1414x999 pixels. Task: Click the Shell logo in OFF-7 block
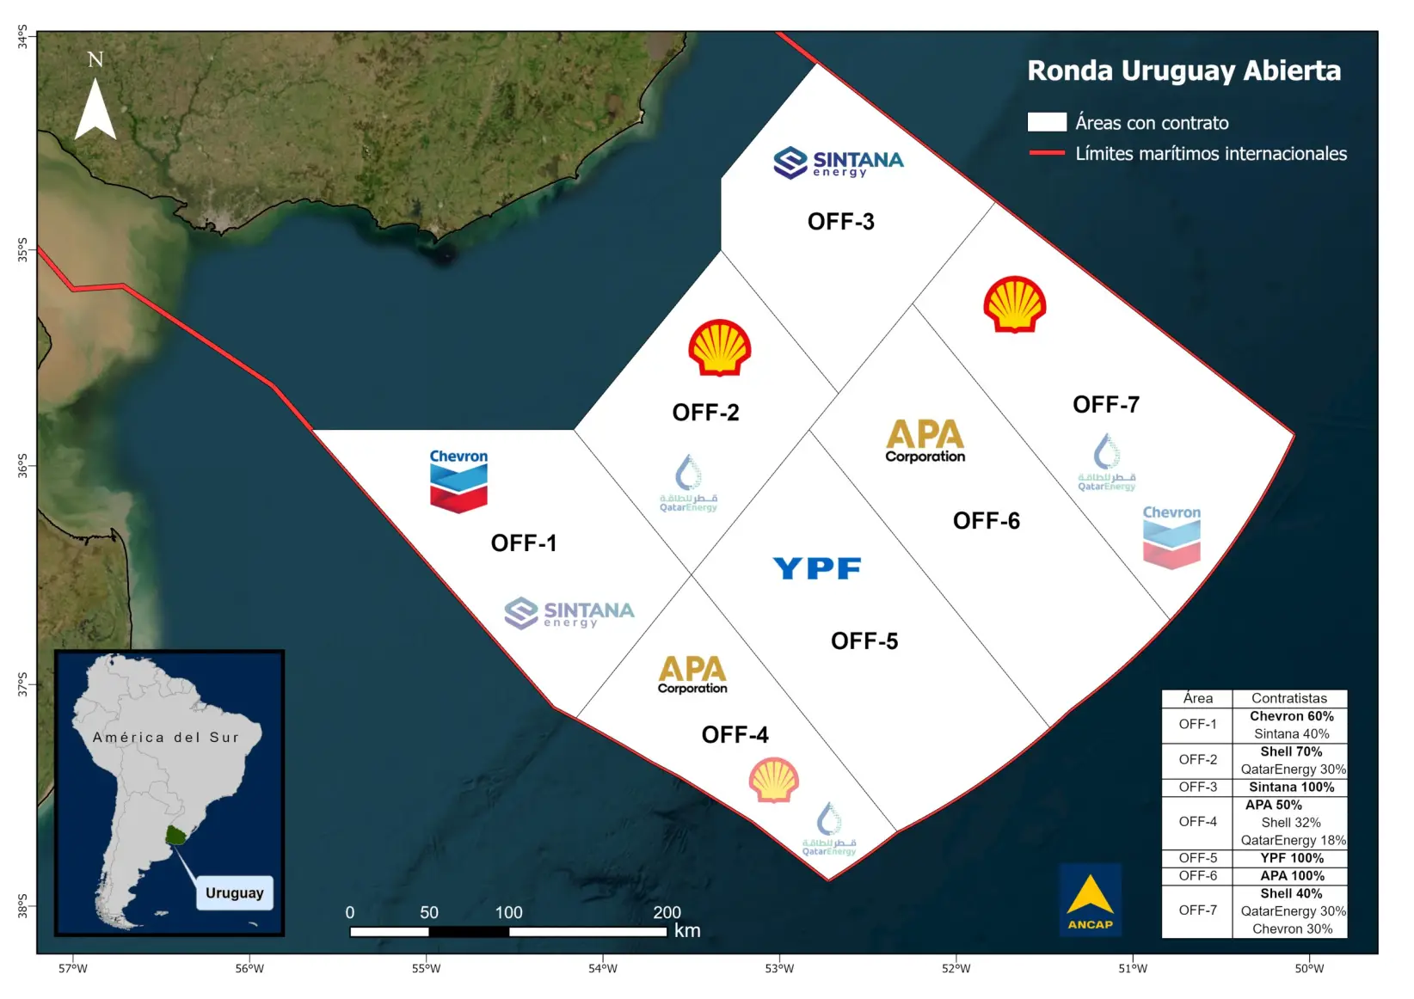point(1015,303)
